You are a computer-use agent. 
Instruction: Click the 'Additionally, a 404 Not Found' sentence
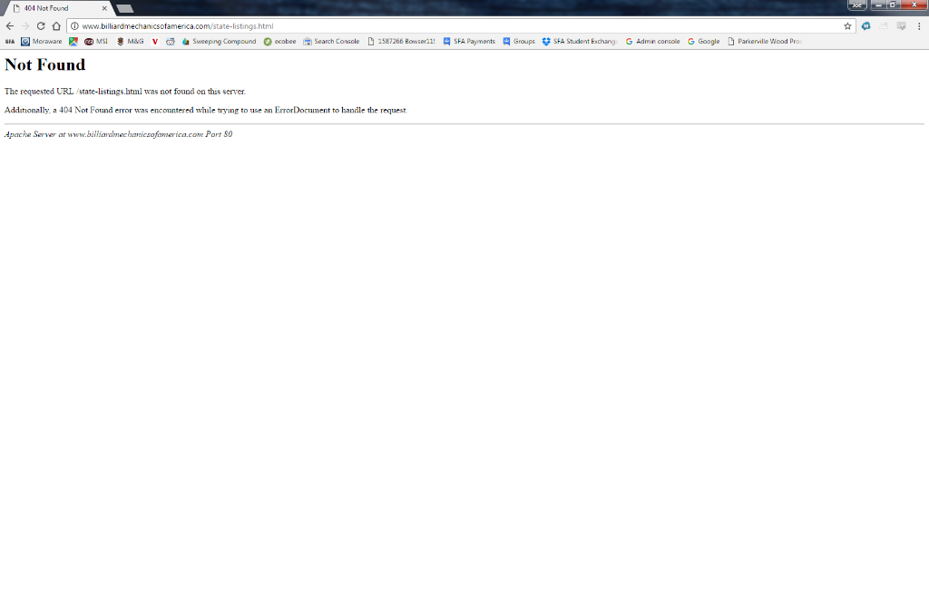(206, 110)
